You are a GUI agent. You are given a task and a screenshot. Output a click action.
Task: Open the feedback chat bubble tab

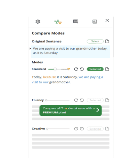pos(76,22)
